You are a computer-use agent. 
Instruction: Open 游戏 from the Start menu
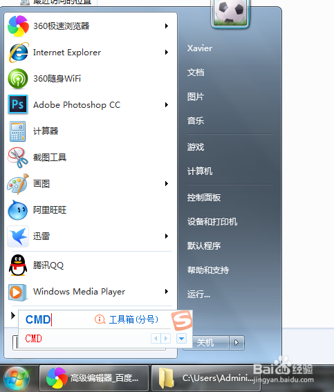(196, 147)
